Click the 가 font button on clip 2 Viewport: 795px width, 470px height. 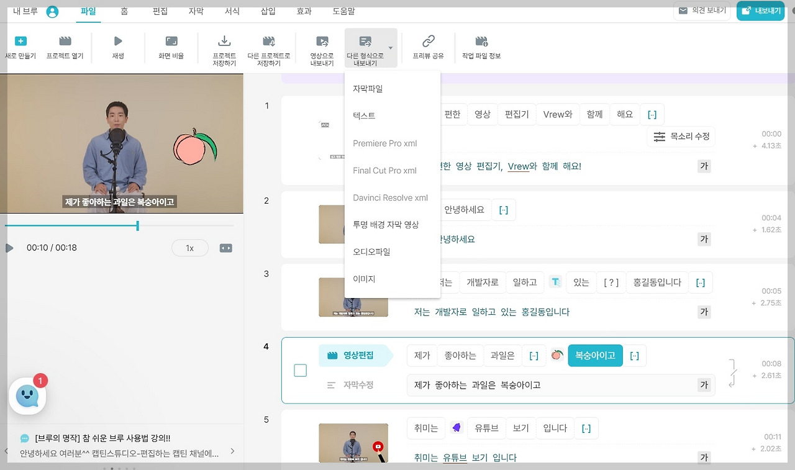(x=704, y=239)
